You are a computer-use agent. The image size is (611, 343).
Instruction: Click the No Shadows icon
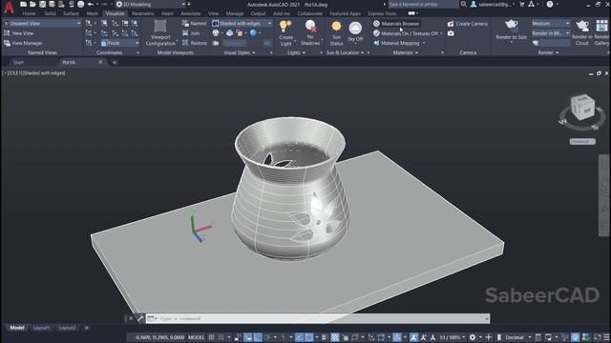tap(310, 28)
